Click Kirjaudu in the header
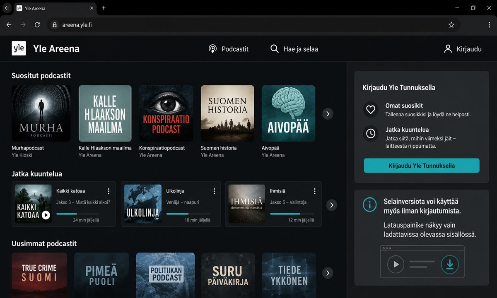Screen dimensions: 497x298 click(x=462, y=49)
